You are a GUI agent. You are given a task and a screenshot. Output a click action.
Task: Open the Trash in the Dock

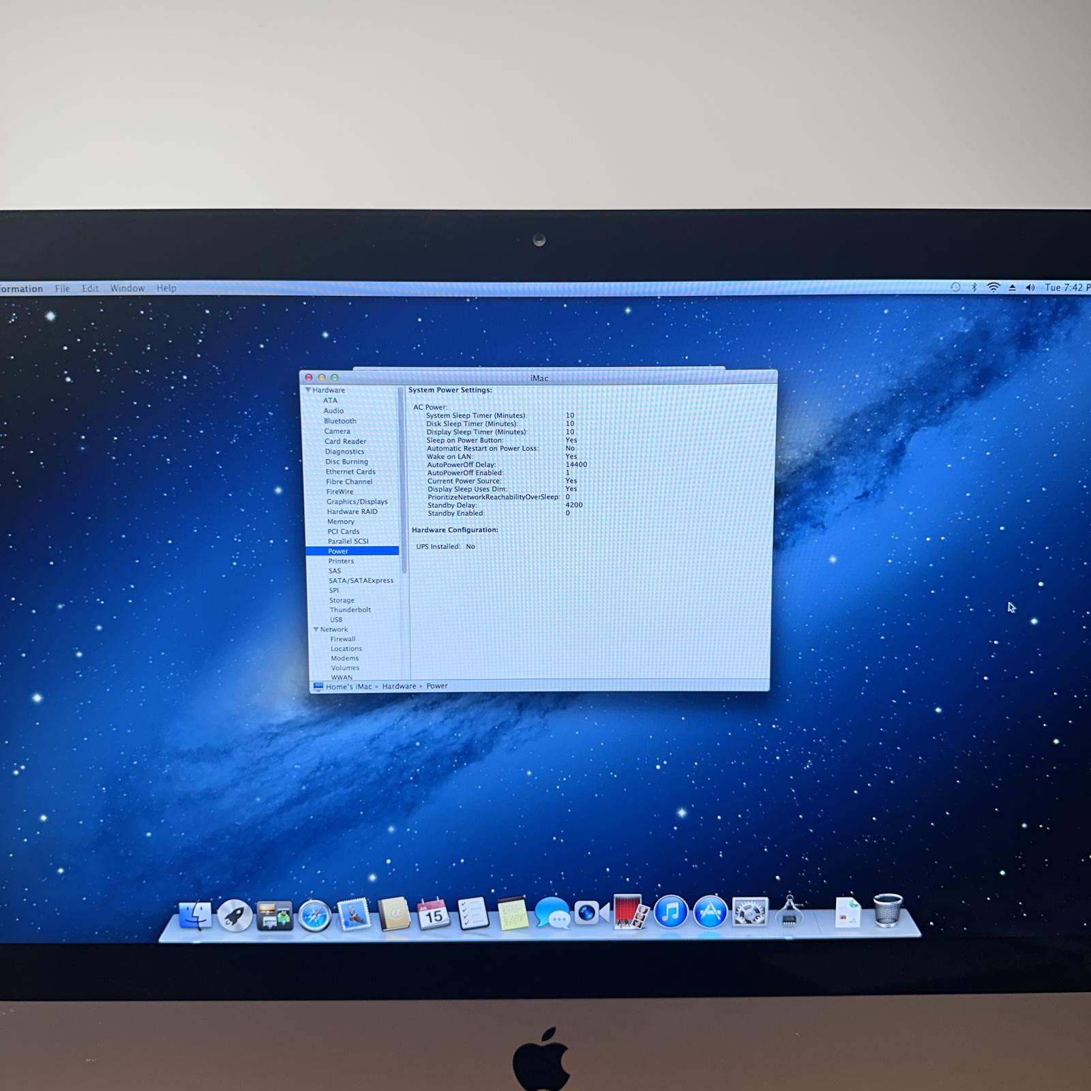[x=887, y=911]
